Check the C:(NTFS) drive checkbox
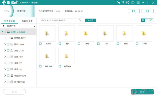The width and height of the screenshot is (157, 98). [x=5, y=32]
